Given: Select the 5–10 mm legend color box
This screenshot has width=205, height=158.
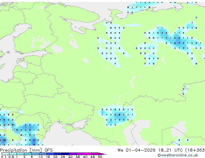Looking at the screenshot, I should 35,154.
